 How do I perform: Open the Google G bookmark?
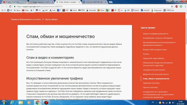(x=4, y=10)
